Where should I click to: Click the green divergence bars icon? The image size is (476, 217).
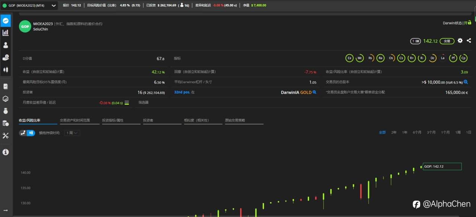click(x=127, y=103)
